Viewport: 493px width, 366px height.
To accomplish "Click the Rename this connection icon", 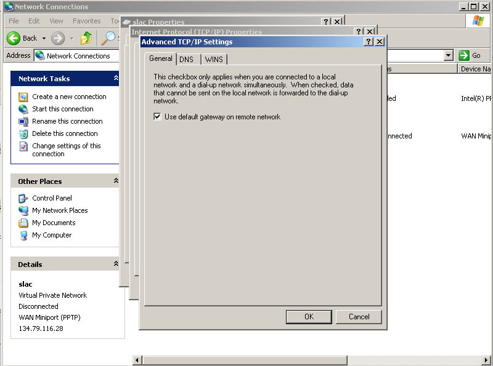I will [23, 121].
